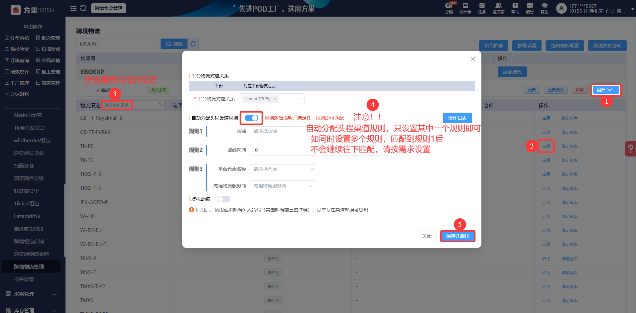Collapse the sidebar with the hamburger icon
The image size is (636, 313).
point(73,8)
